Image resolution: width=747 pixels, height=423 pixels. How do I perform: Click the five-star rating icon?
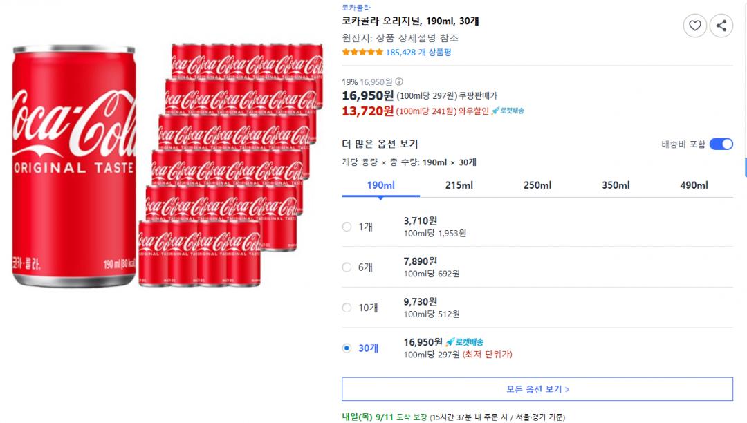[x=362, y=53]
